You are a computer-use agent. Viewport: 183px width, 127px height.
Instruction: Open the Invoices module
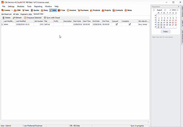click(x=71, y=10)
